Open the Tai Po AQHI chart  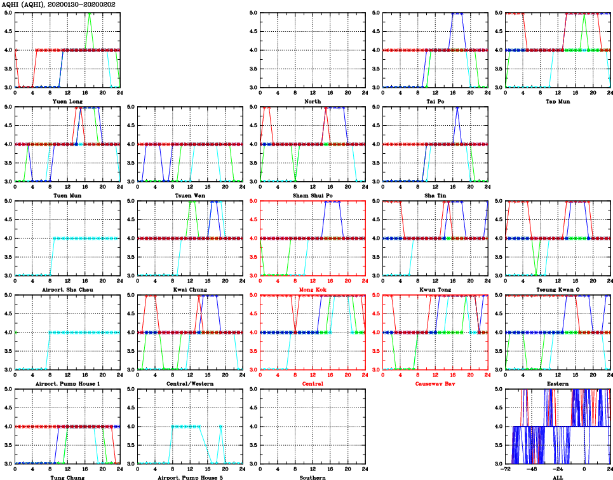pyautogui.click(x=435, y=50)
